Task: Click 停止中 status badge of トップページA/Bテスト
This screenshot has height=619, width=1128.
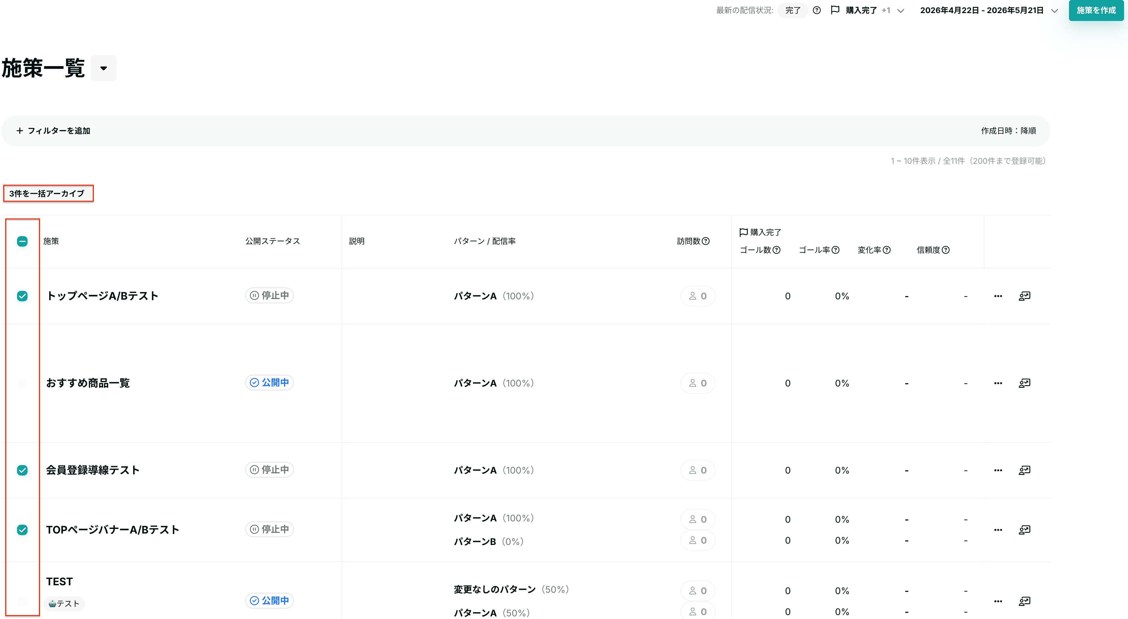Action: [269, 296]
